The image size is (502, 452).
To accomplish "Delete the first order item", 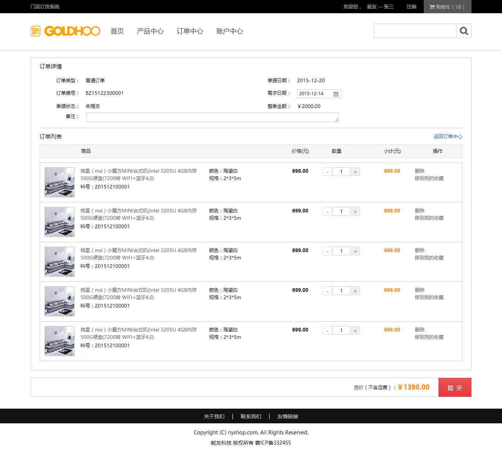I will point(419,171).
